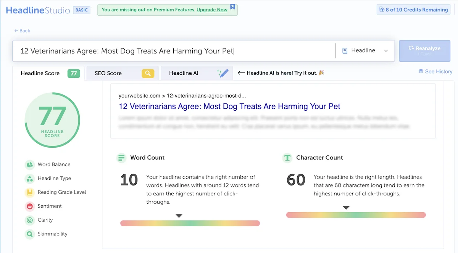
Task: Click the Character Count icon
Action: [287, 158]
